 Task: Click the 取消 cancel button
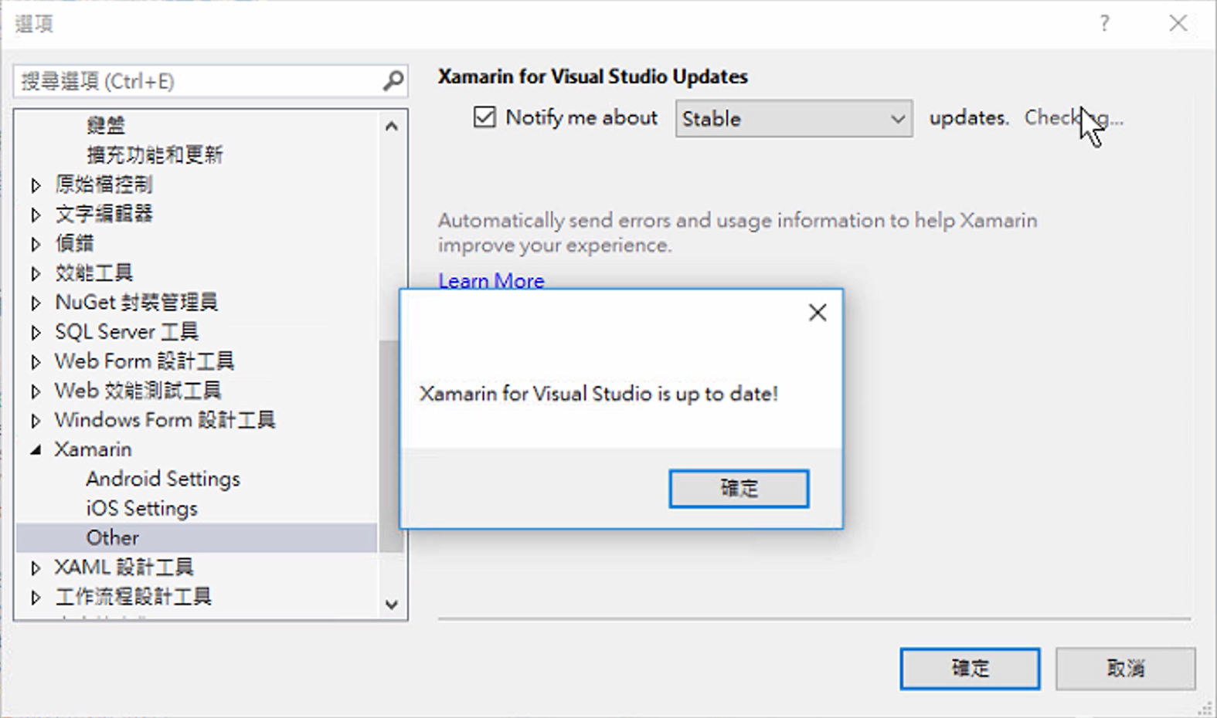1125,668
